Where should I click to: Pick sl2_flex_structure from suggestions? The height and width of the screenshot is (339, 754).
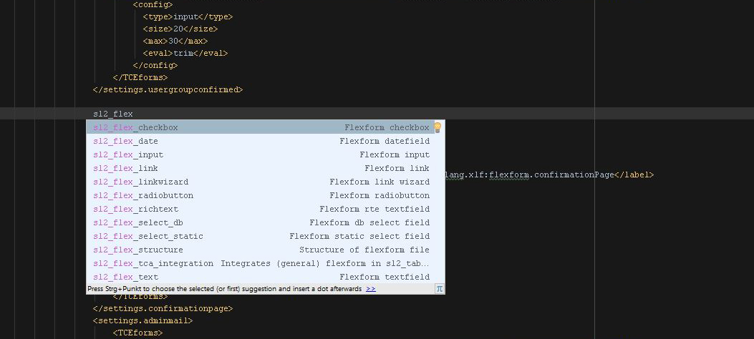click(266, 250)
